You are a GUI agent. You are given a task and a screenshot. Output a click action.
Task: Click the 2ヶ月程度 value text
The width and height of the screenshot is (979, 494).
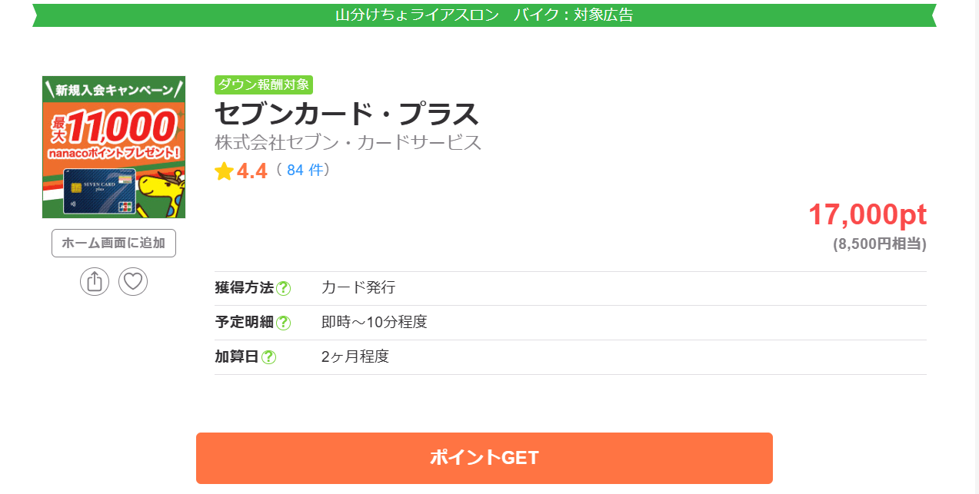[355, 357]
